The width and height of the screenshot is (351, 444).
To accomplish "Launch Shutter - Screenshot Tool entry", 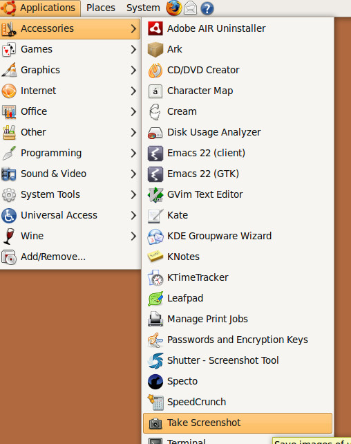I will point(238,360).
